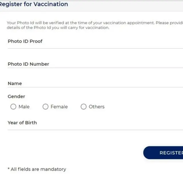
Task: Click the 'Your Photo Id will be verified' line
Action: point(94,23)
